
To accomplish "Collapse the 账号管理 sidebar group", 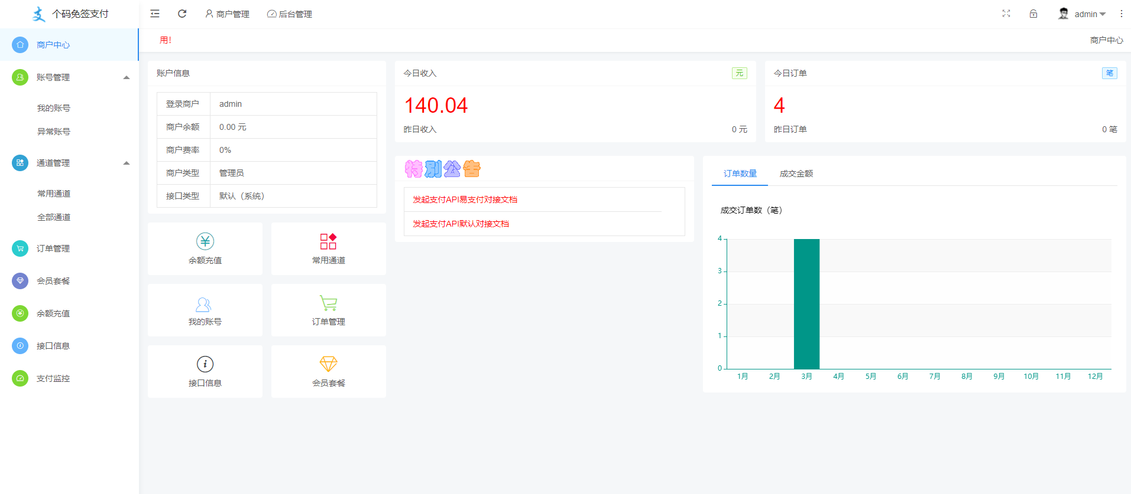I will 126,77.
